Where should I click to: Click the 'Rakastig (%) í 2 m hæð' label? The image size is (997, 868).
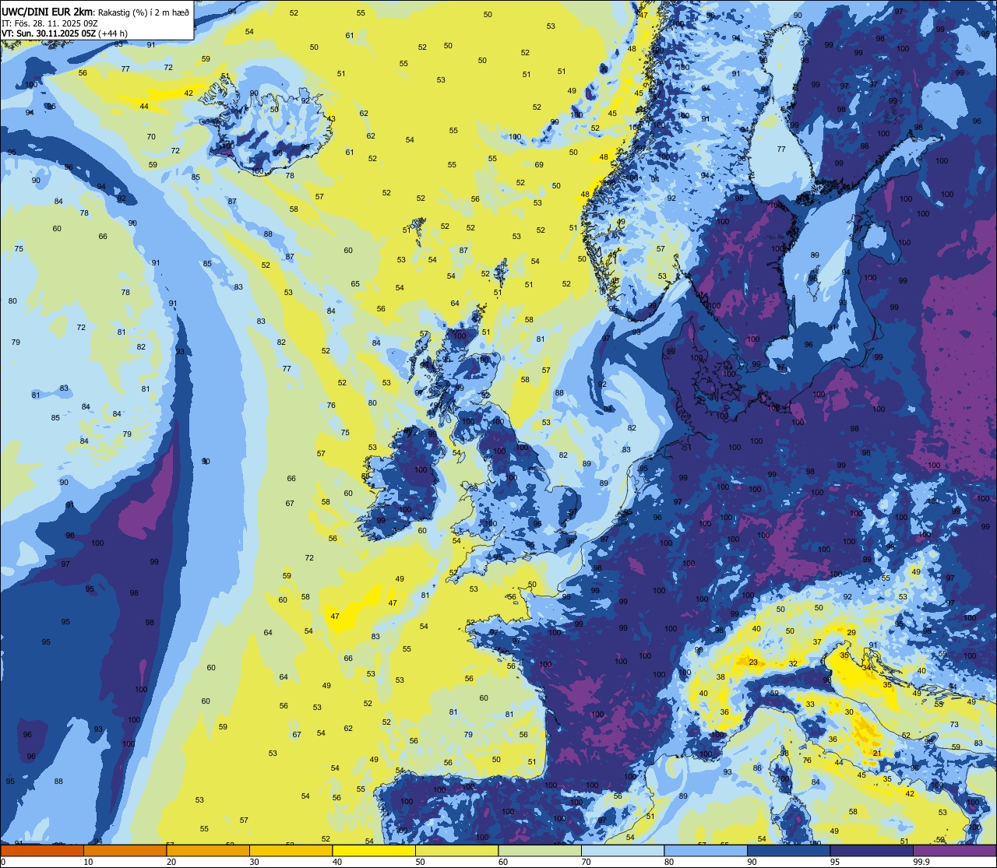(x=144, y=11)
